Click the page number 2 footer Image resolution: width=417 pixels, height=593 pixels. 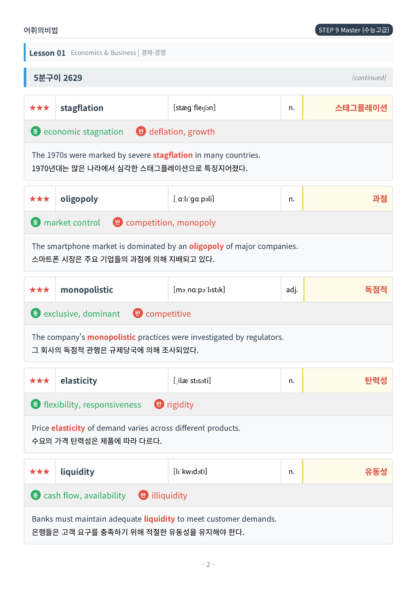tap(208, 564)
